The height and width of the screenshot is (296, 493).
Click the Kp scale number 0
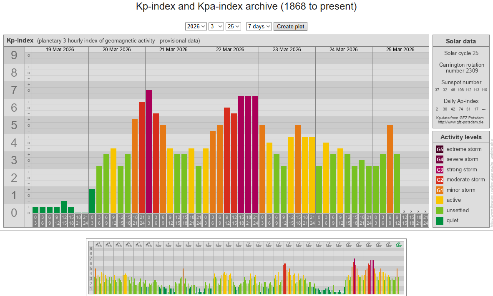14,213
